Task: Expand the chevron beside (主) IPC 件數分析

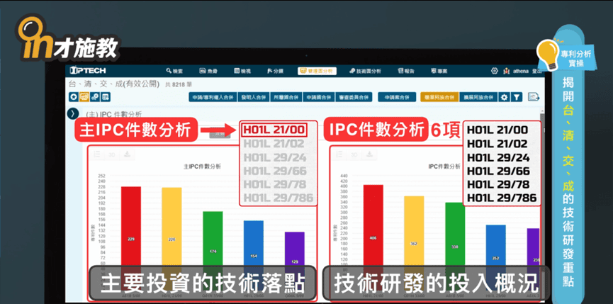Action: [x=73, y=113]
